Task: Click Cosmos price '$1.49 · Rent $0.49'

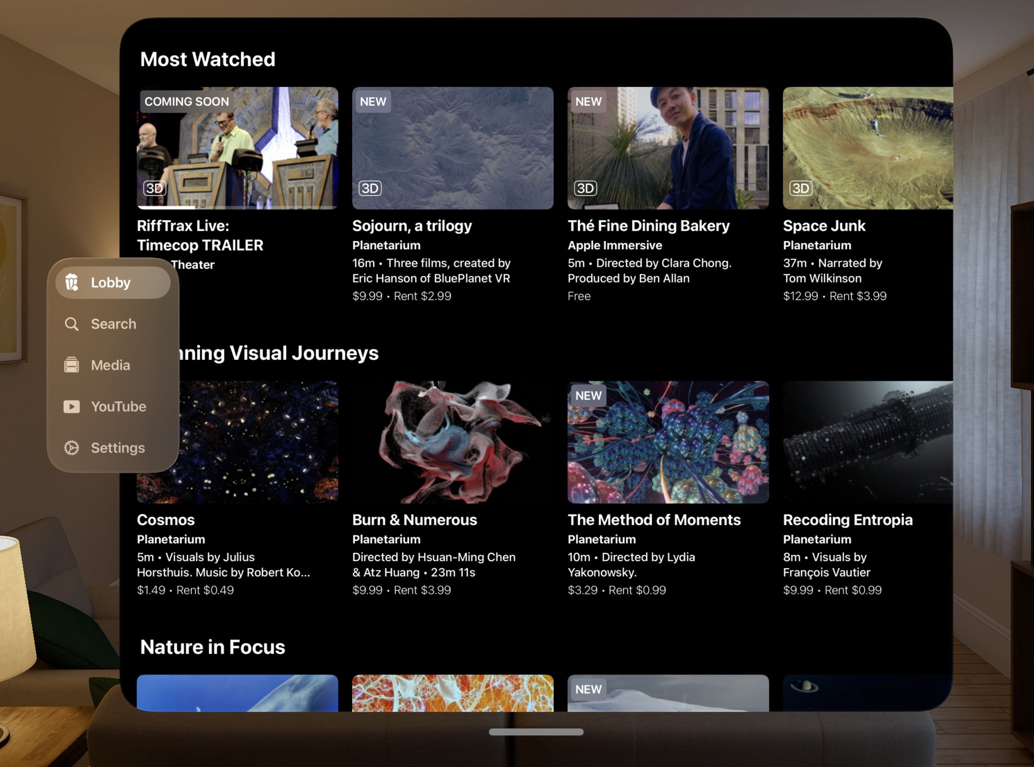Action: [x=185, y=589]
